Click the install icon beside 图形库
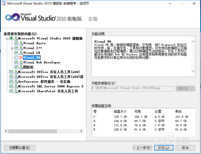 (21, 67)
